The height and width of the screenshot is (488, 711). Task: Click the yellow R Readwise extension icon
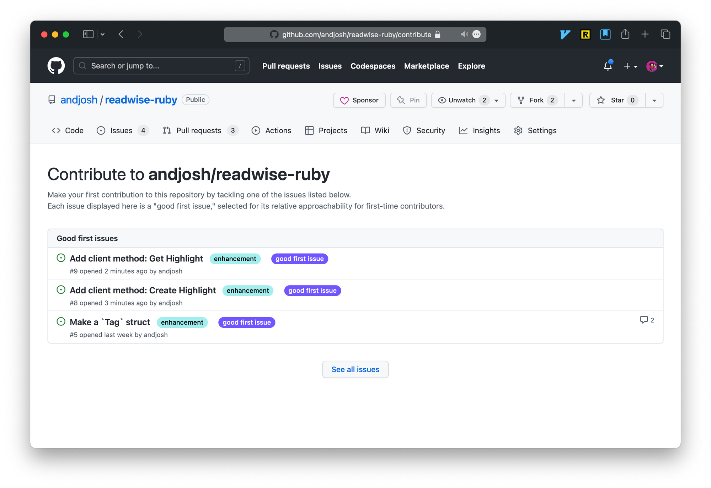[x=585, y=34]
